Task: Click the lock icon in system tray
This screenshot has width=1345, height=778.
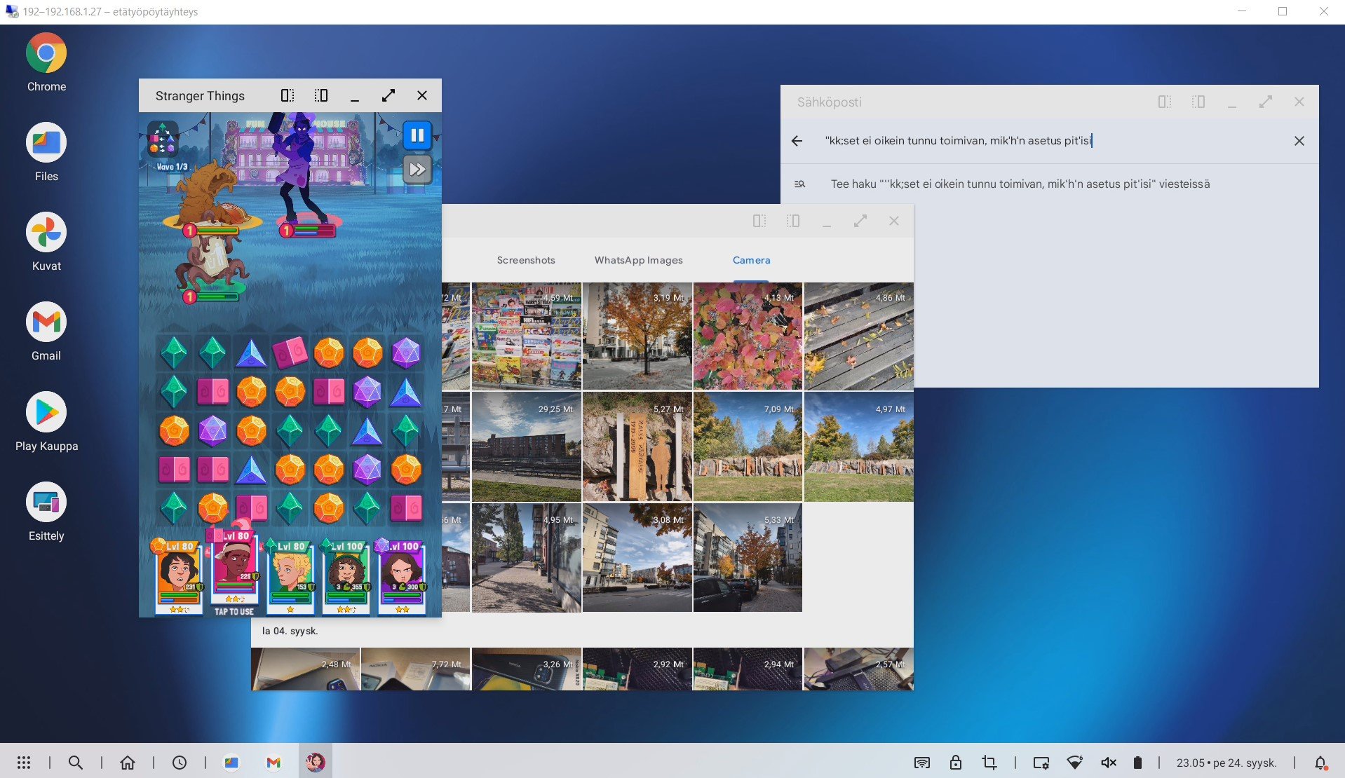Action: [956, 763]
